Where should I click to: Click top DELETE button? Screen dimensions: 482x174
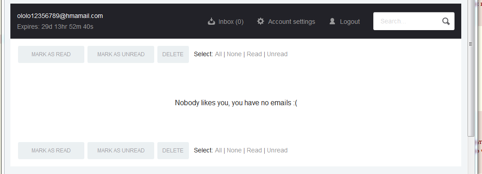173,54
